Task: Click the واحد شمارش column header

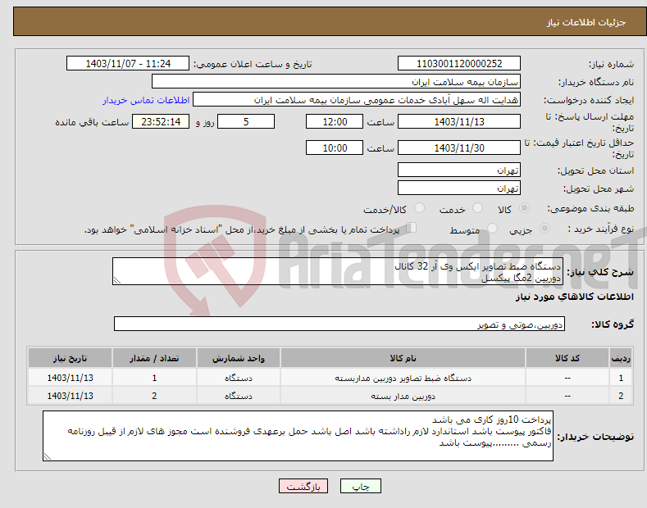Action: point(238,358)
